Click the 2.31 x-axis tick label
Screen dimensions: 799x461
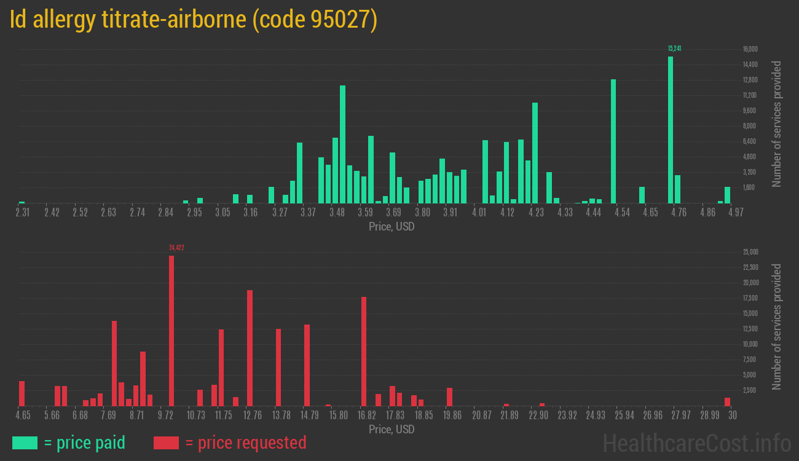[22, 213]
